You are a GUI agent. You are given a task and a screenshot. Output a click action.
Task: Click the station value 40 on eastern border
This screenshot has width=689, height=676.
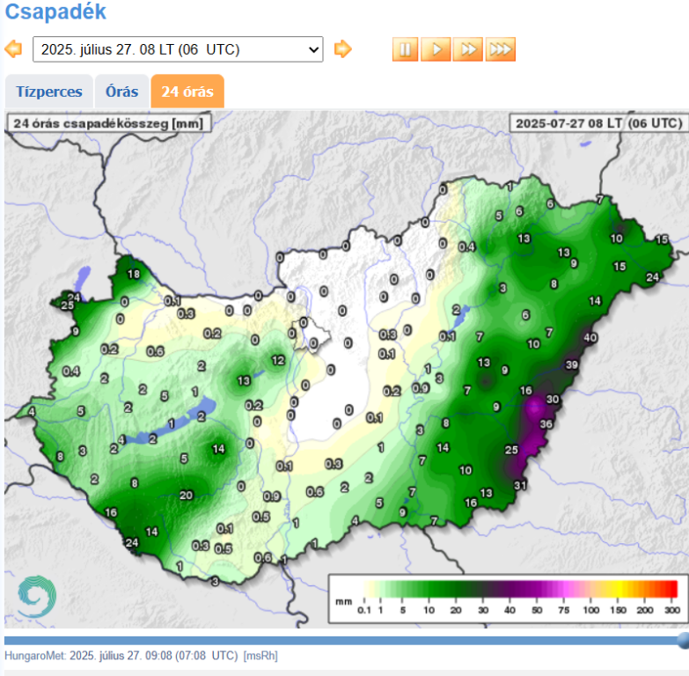coord(590,338)
